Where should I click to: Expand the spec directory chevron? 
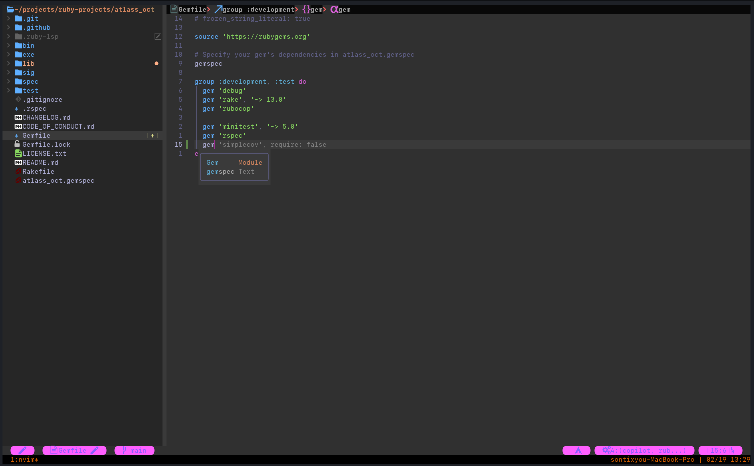click(9, 81)
